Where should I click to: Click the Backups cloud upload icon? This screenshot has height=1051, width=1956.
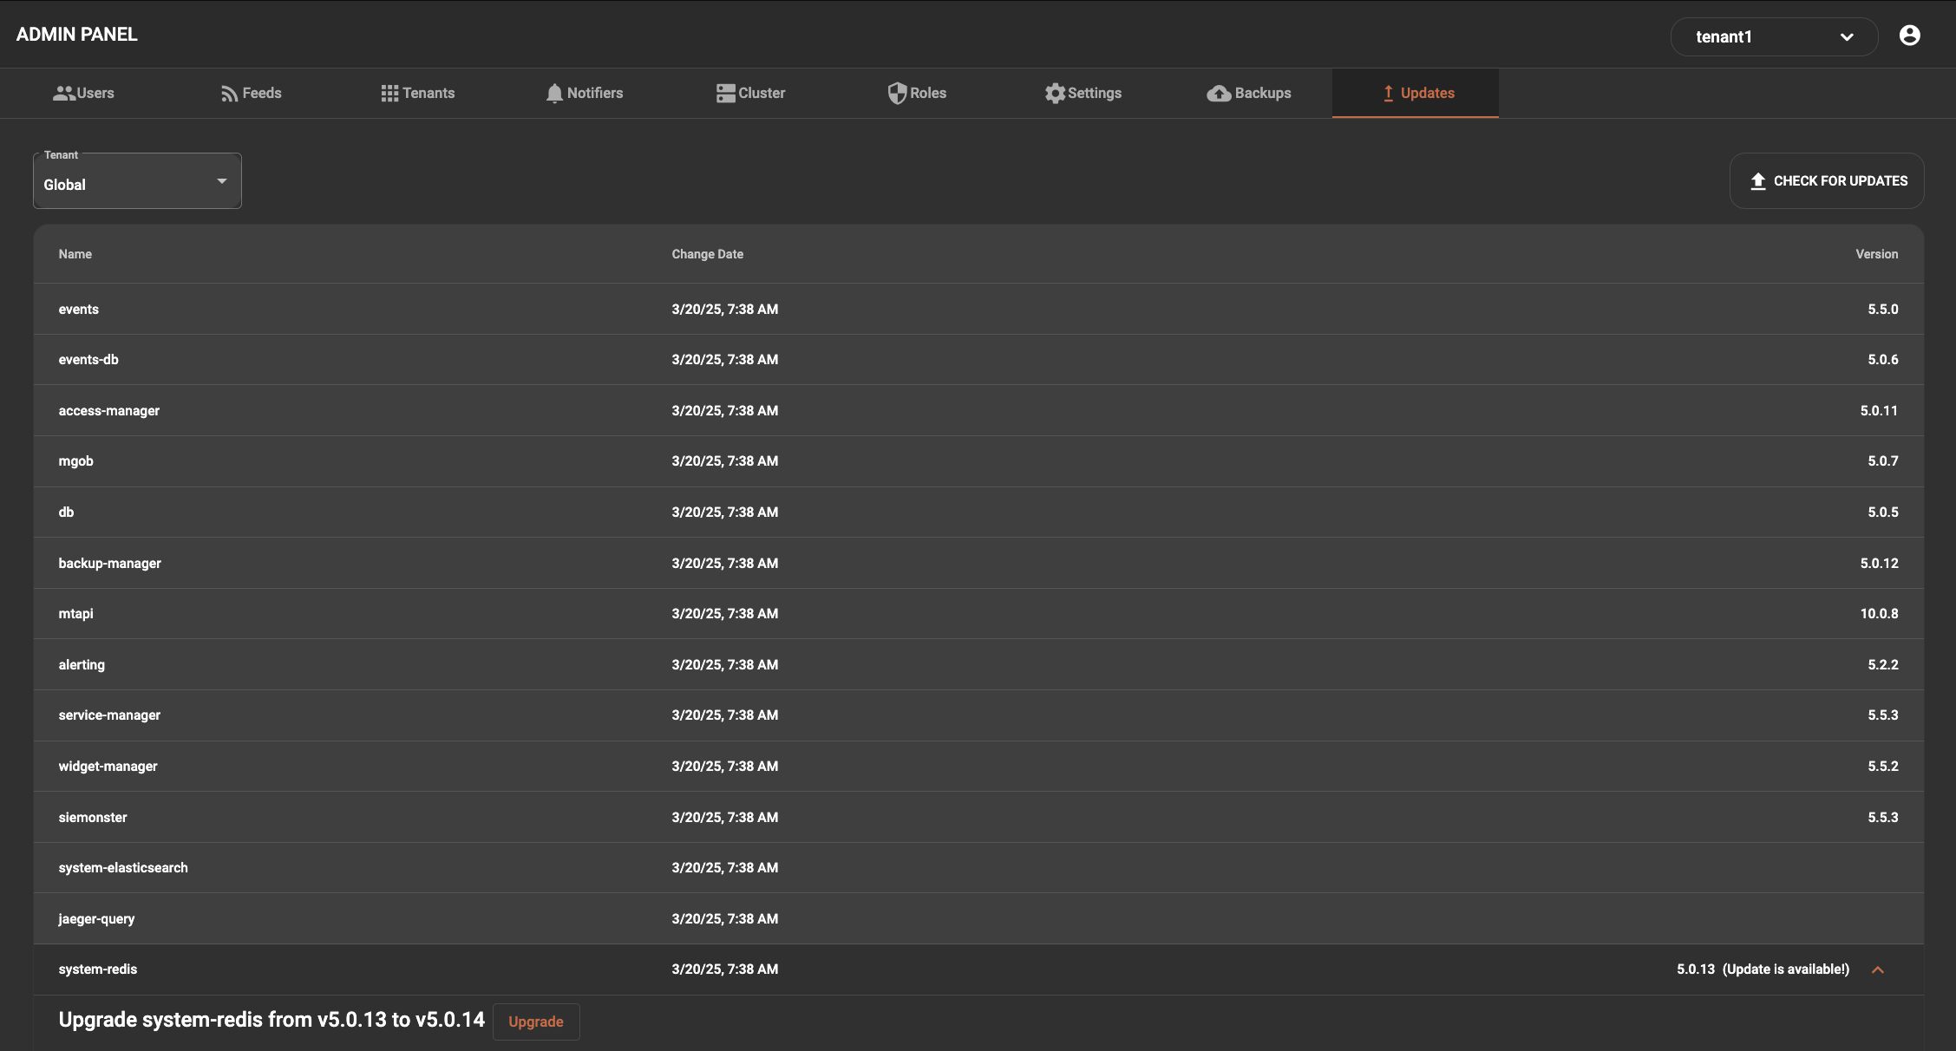pos(1219,94)
